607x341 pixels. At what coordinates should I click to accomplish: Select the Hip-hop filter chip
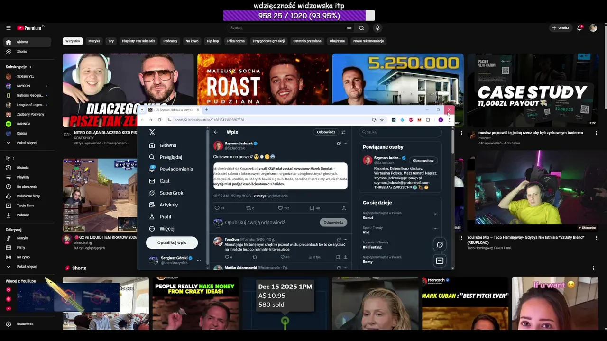[x=212, y=41]
